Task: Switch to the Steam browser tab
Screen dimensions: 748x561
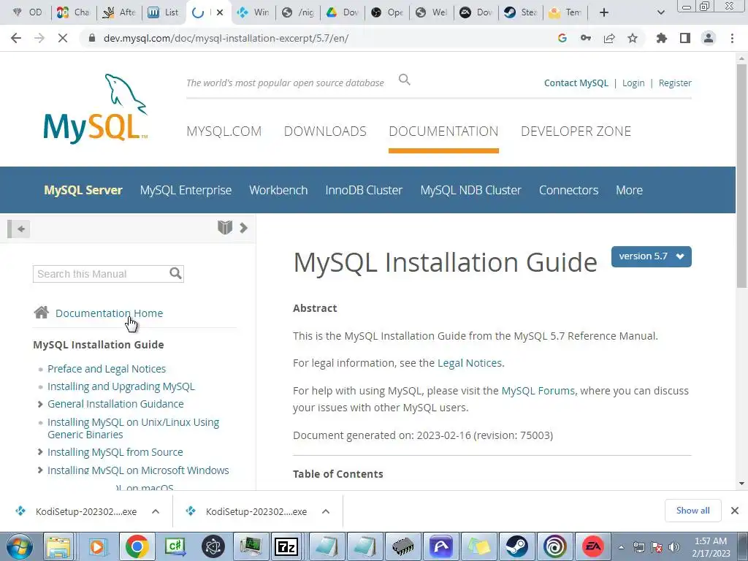Action: (520, 12)
